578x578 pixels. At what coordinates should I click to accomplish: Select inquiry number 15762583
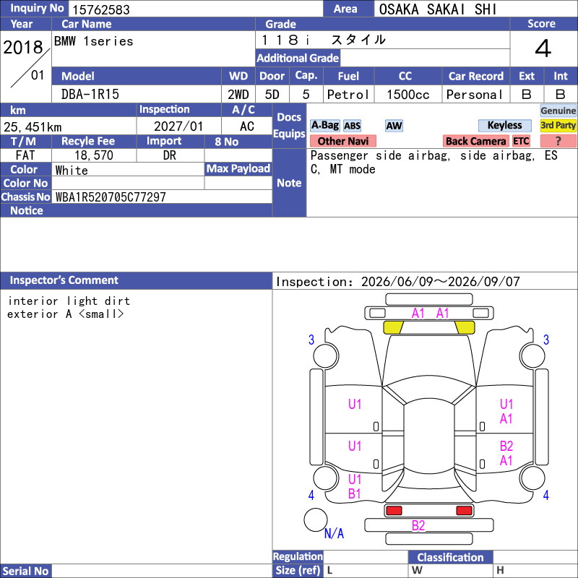(101, 9)
